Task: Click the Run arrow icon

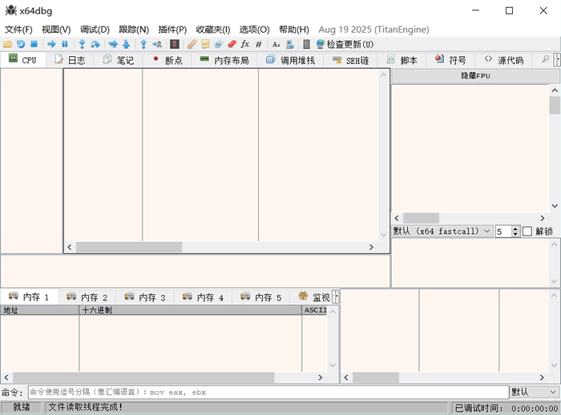Action: [x=51, y=44]
